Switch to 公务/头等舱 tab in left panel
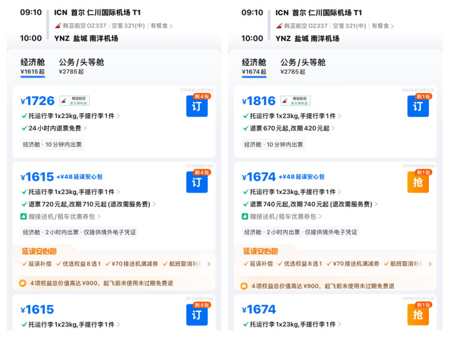This screenshot has width=449, height=337. point(81,66)
